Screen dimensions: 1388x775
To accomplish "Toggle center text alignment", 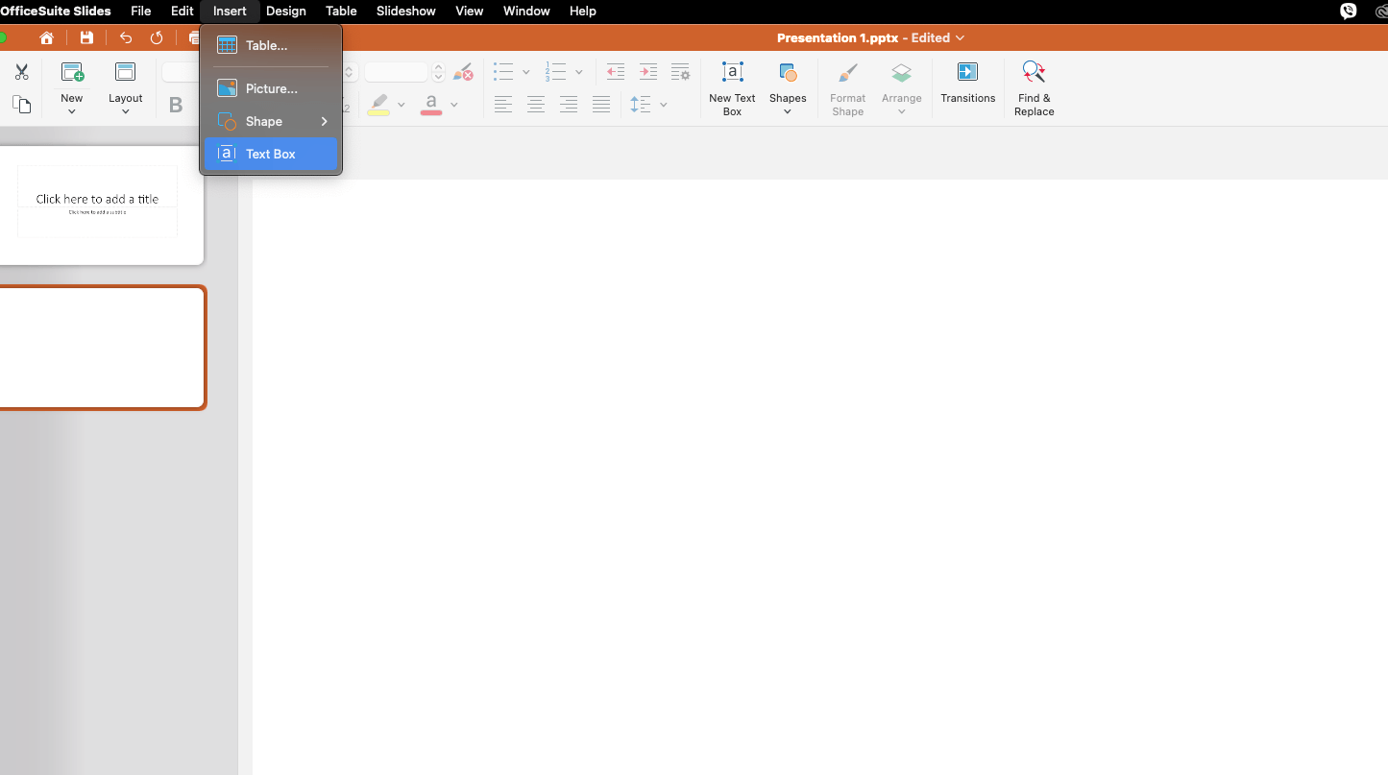I will (x=536, y=105).
